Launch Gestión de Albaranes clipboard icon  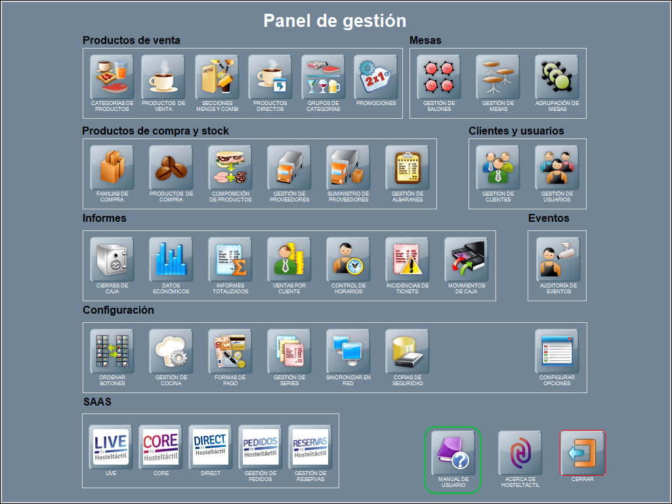407,167
